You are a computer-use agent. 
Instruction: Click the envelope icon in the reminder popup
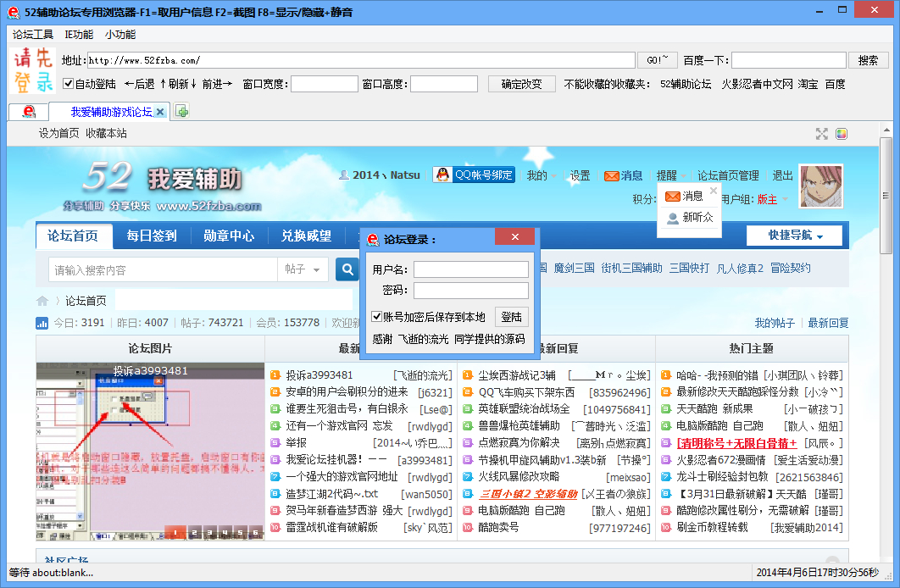(672, 197)
